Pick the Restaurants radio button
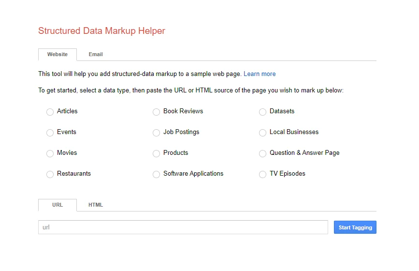This screenshot has height=271, width=419. 50,174
